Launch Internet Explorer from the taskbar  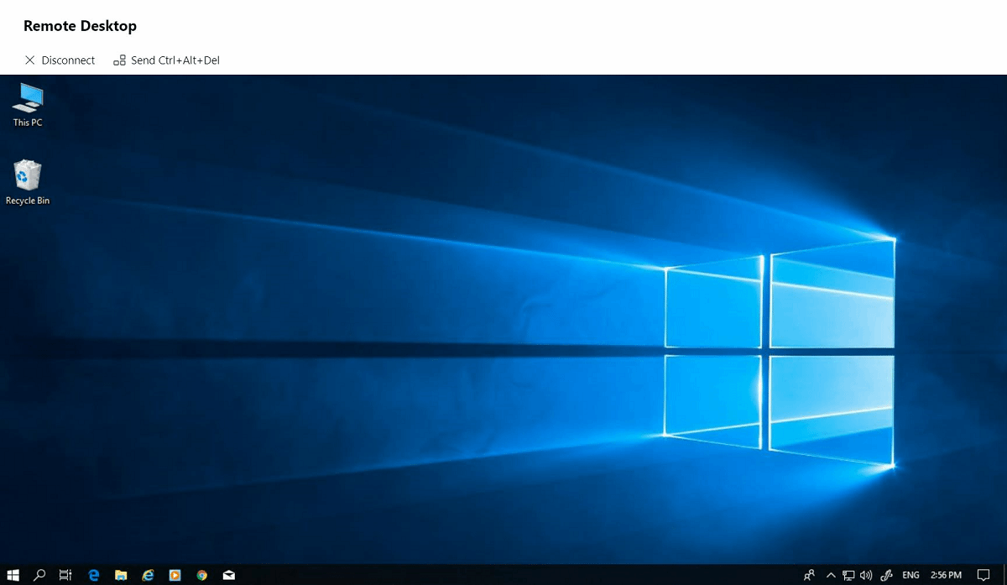(148, 575)
